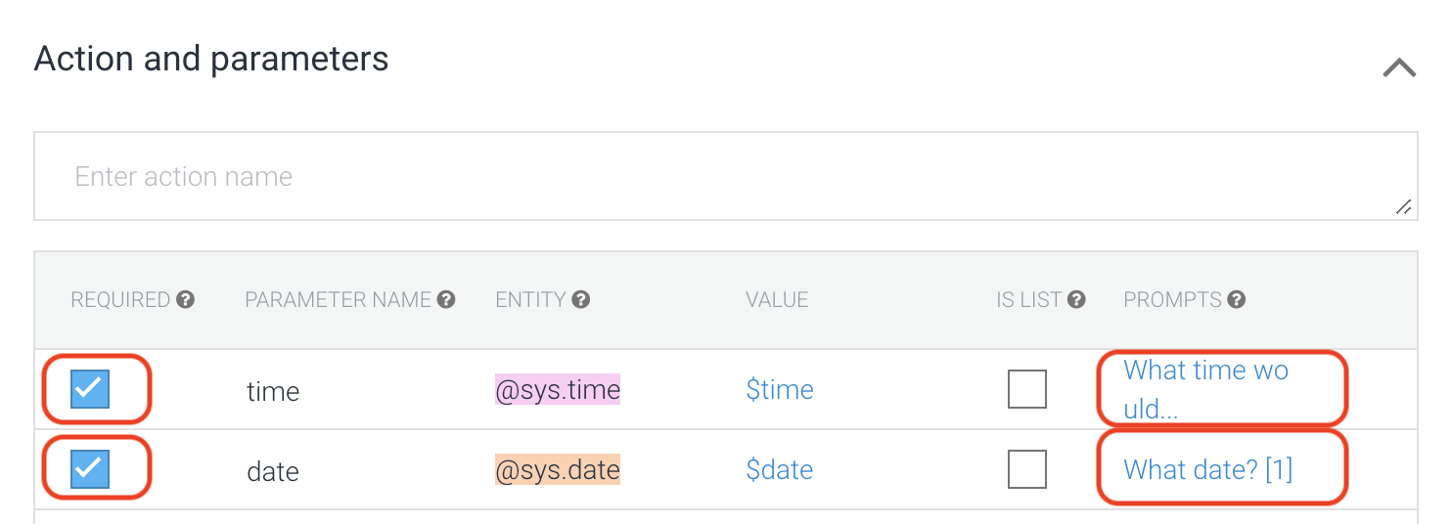
Task: Open the 'What date? [1]' prompt link
Action: 1207,469
